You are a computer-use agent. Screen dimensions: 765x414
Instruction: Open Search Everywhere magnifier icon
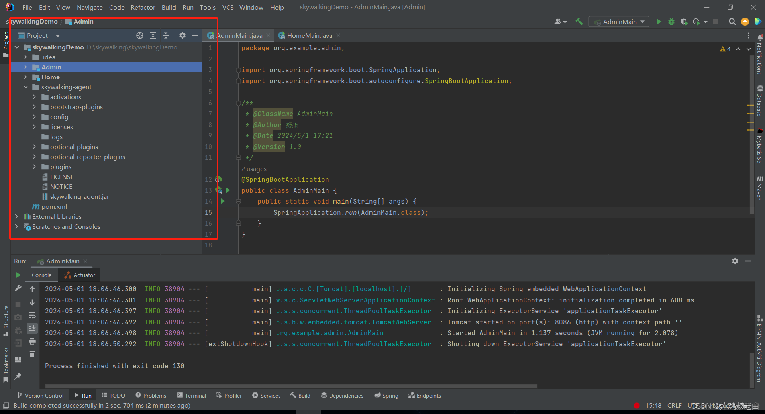coord(732,22)
